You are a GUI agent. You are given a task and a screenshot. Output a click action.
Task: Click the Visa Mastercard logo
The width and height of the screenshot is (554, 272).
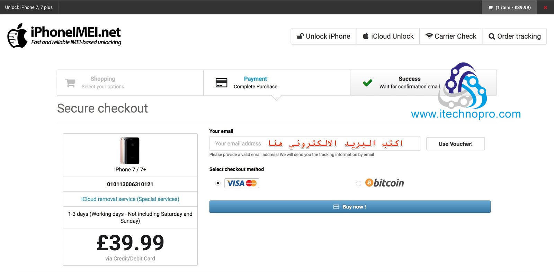[x=242, y=183]
